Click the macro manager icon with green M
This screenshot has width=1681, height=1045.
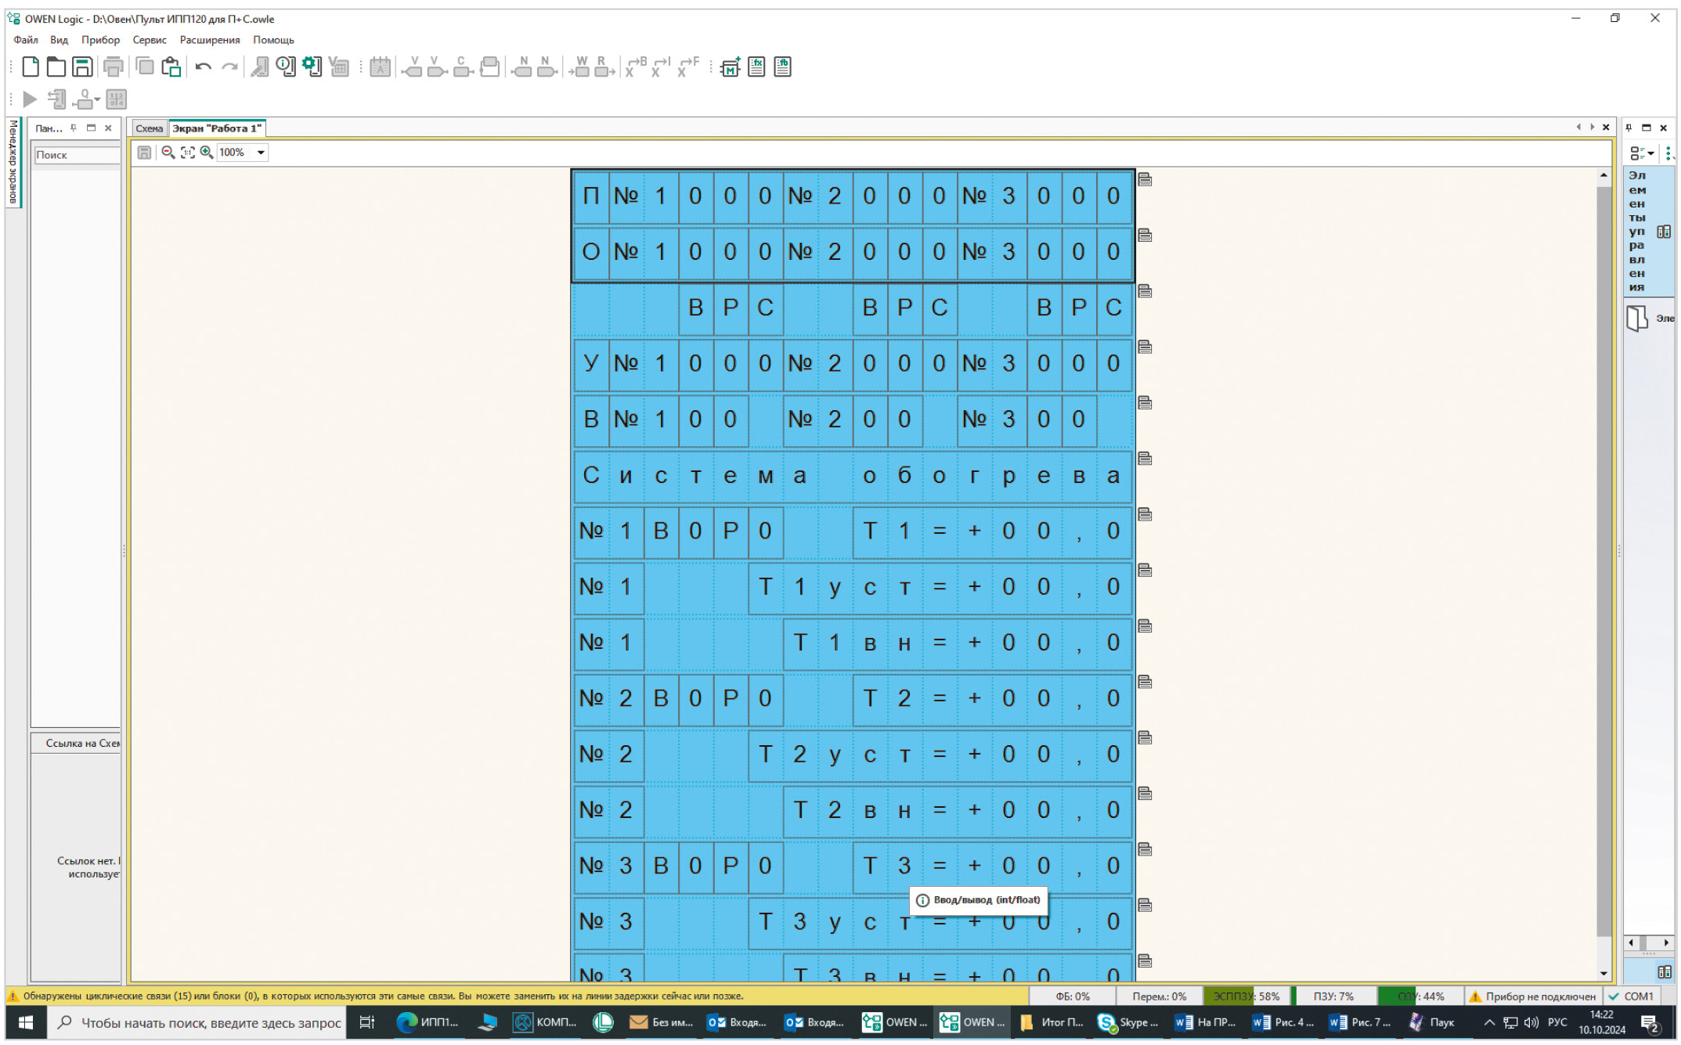click(730, 67)
